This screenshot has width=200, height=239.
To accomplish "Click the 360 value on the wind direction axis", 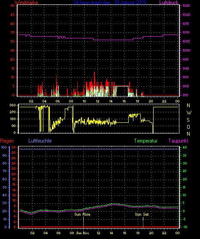I will (12, 105).
